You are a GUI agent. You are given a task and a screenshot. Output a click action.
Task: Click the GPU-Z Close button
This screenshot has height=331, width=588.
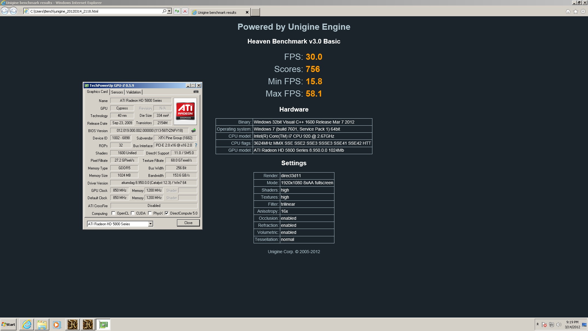188,223
